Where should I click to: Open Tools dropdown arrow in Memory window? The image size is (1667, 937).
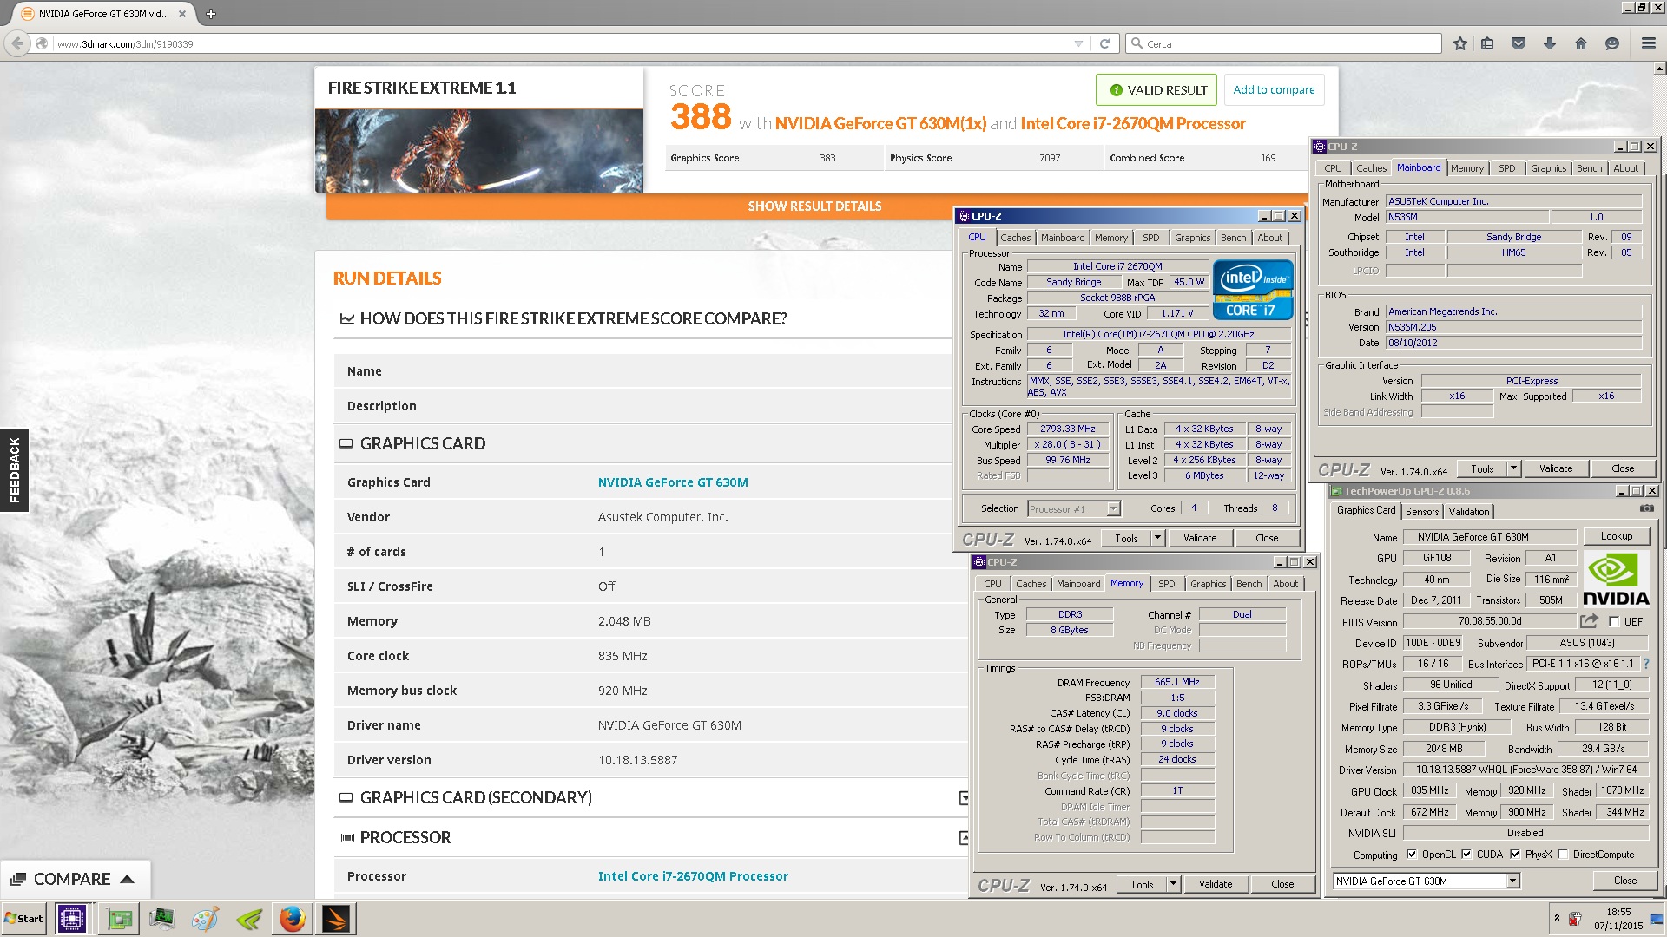pyautogui.click(x=1173, y=884)
